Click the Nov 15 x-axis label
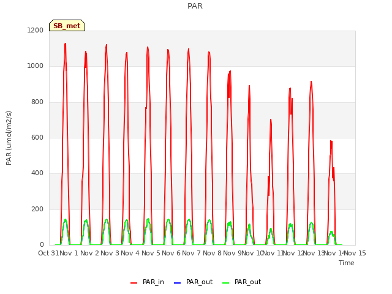This screenshot has width=392, height=294. pos(355,253)
